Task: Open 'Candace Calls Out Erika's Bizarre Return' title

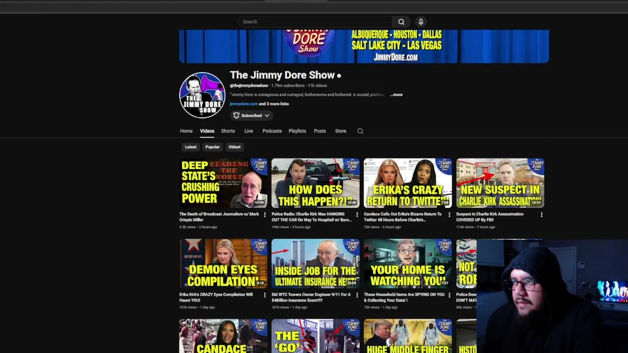Action: click(403, 217)
